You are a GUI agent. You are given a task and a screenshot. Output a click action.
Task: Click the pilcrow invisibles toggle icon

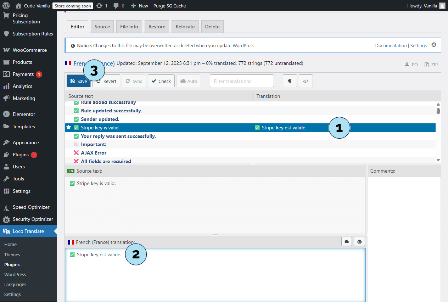(290, 81)
